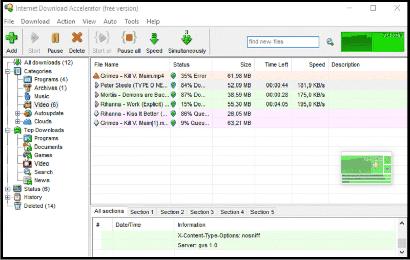The height and width of the screenshot is (260, 410).
Task: Open Search under Top Downloads
Action: tap(44, 172)
